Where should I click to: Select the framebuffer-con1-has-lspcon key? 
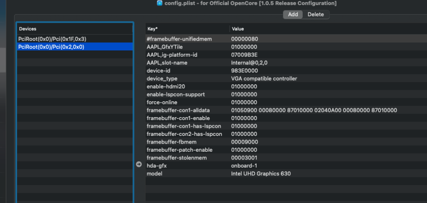[184, 126]
